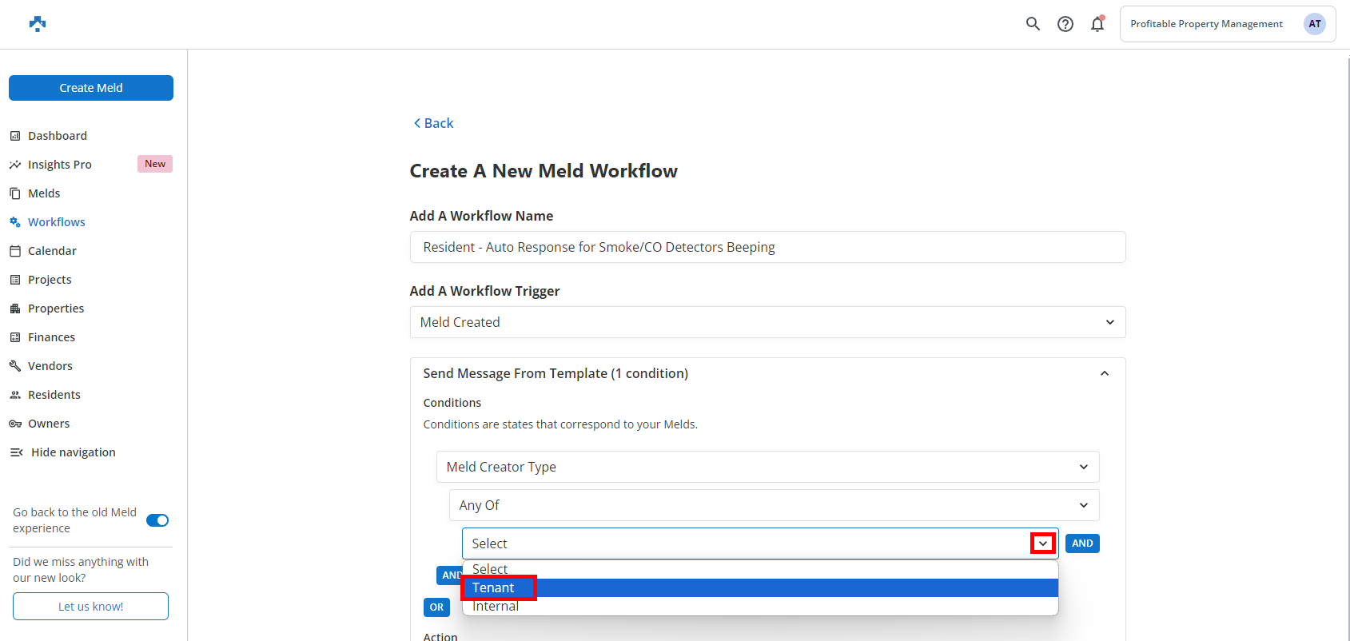Open the help question mark icon

pyautogui.click(x=1065, y=24)
